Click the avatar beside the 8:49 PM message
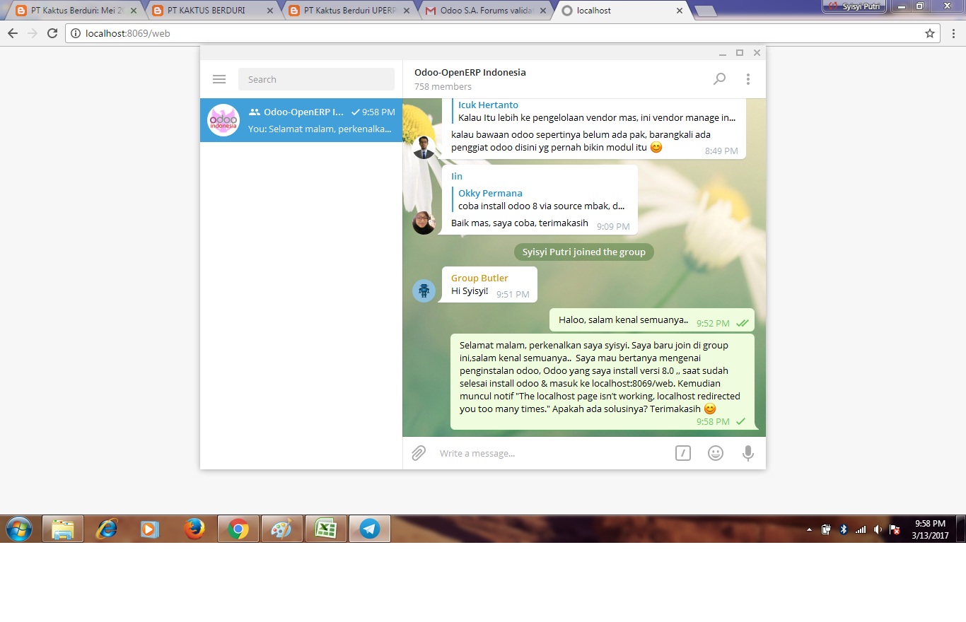The image size is (966, 622). [424, 147]
